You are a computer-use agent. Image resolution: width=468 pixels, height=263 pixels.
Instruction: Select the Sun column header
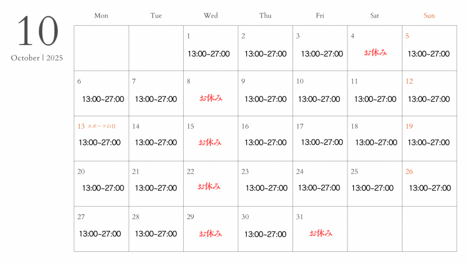(429, 16)
